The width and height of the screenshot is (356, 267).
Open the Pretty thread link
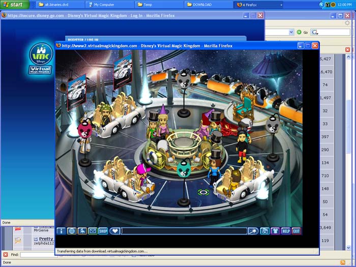tap(46, 239)
